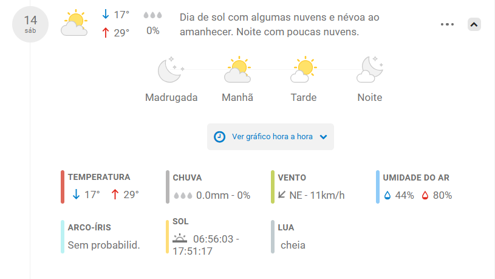Click the Temperatura red color bar
Viewport: 495px width, 279px height.
coord(63,187)
